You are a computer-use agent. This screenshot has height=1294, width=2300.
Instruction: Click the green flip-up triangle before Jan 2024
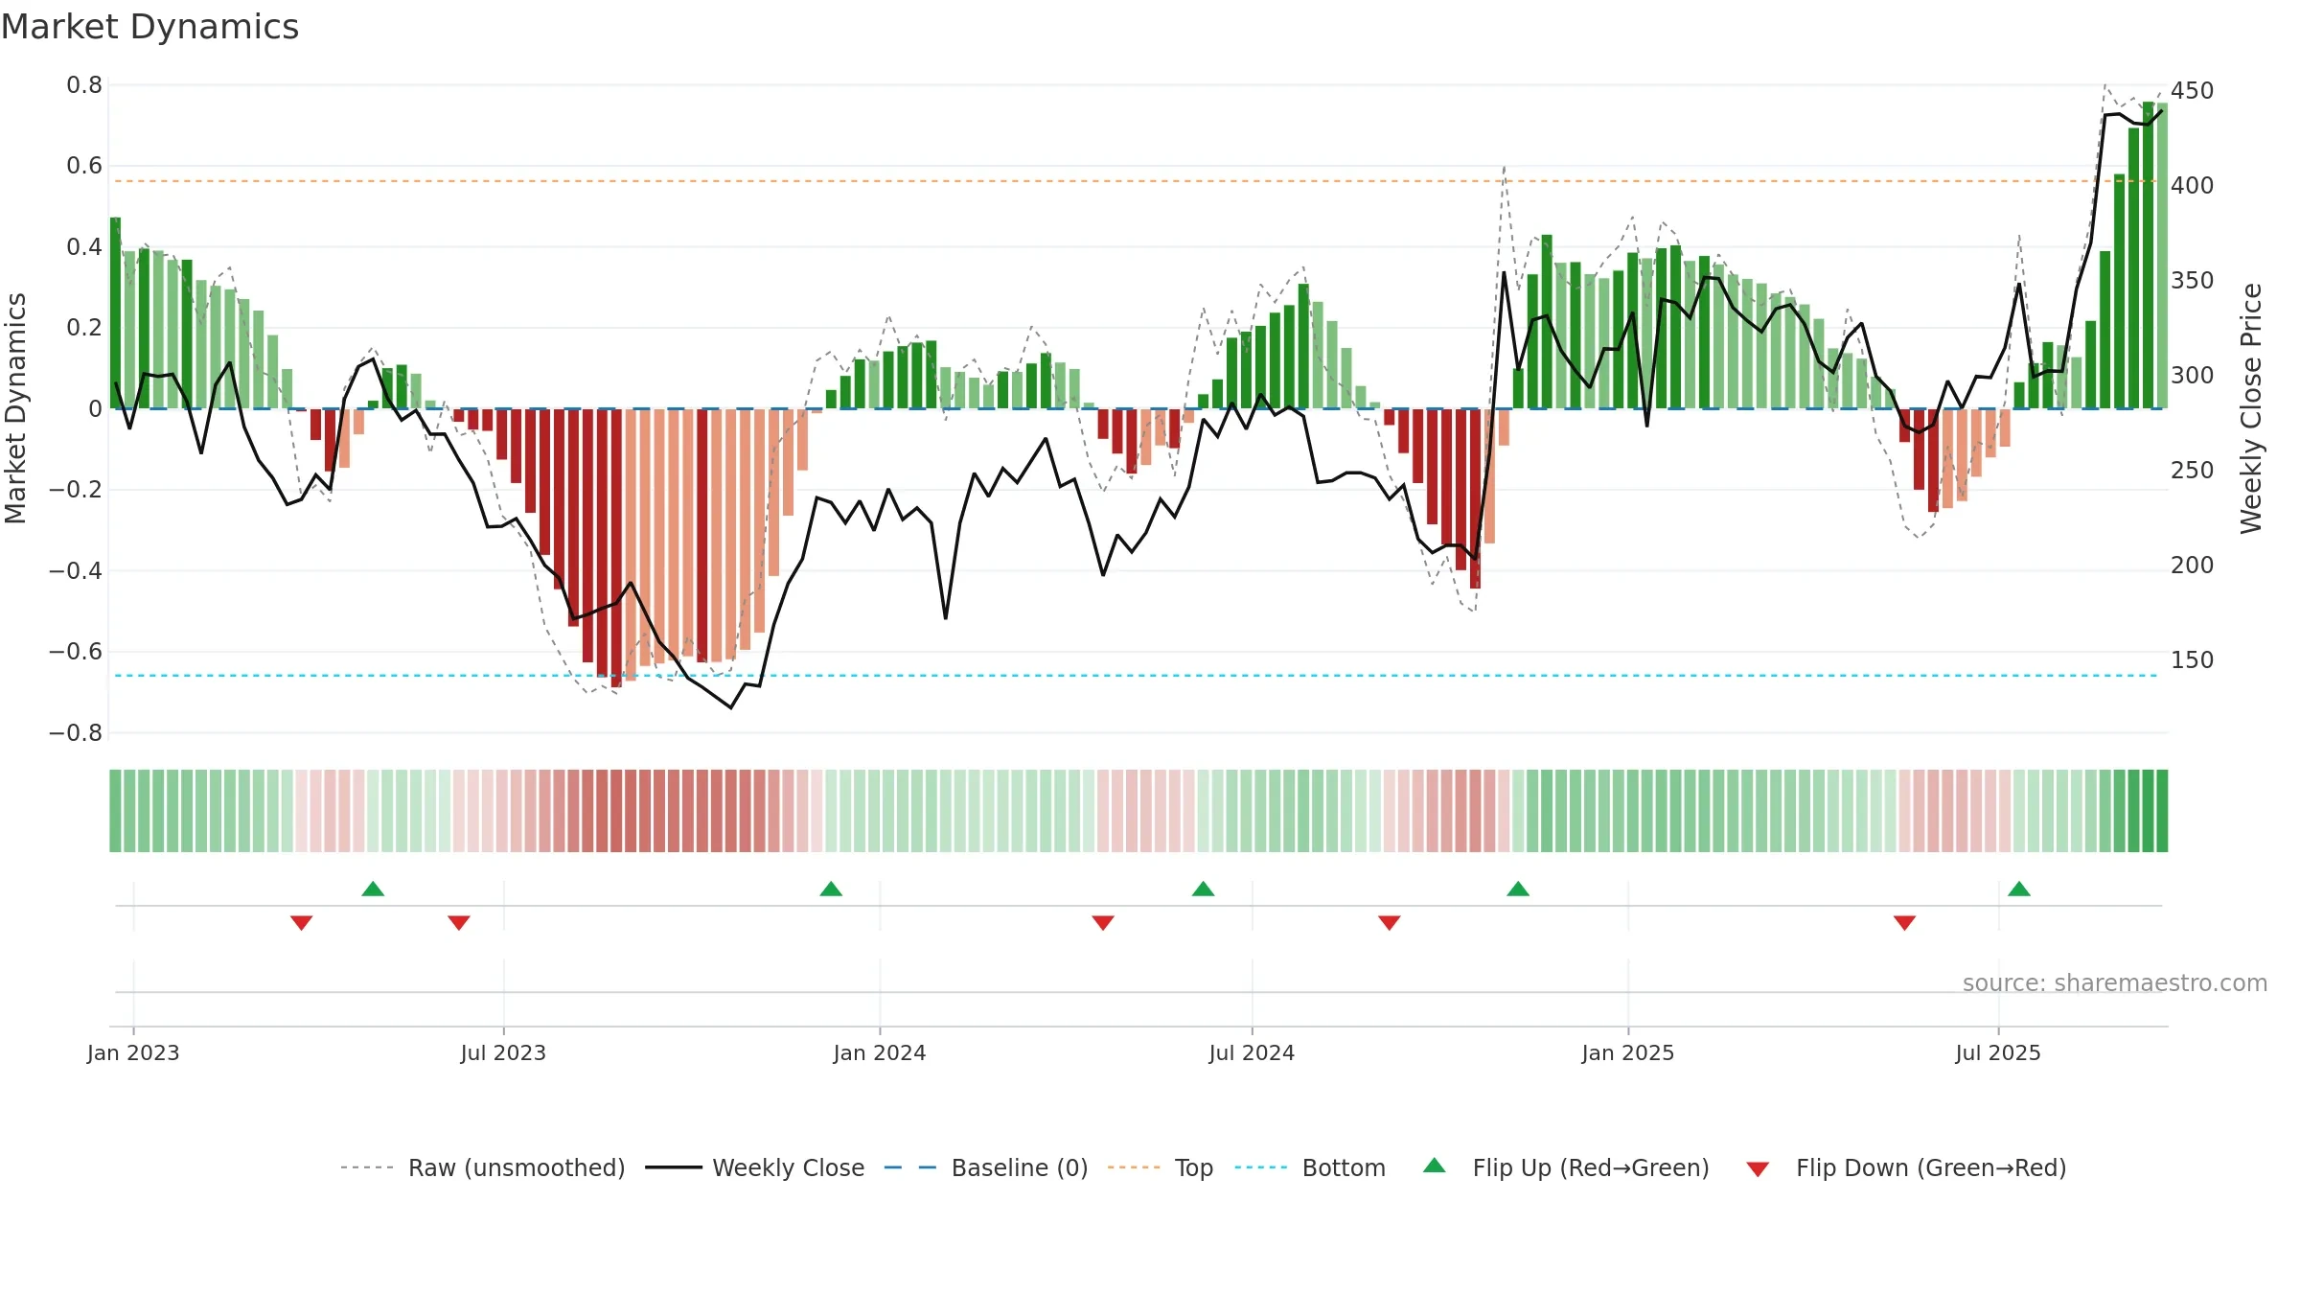831,889
